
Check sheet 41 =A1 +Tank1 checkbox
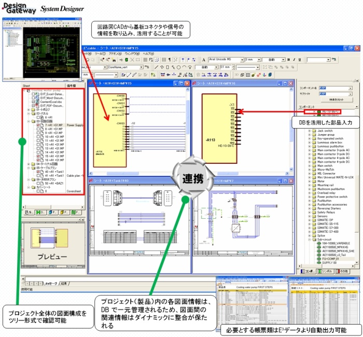[x=38, y=176]
